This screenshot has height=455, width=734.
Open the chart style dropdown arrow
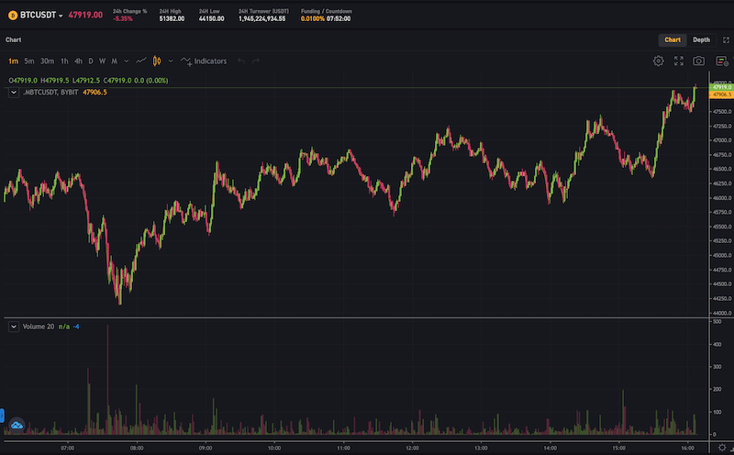(171, 61)
